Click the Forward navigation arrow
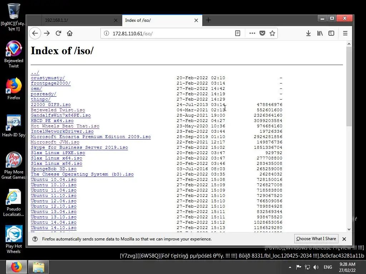This screenshot has width=366, height=274. tap(47, 33)
